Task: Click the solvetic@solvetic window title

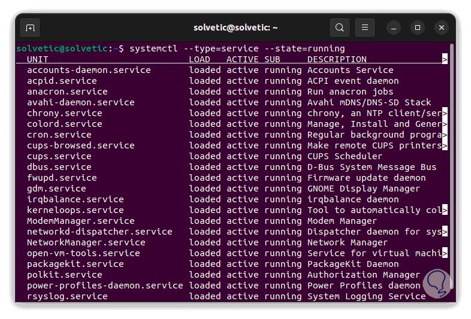Action: (236, 28)
